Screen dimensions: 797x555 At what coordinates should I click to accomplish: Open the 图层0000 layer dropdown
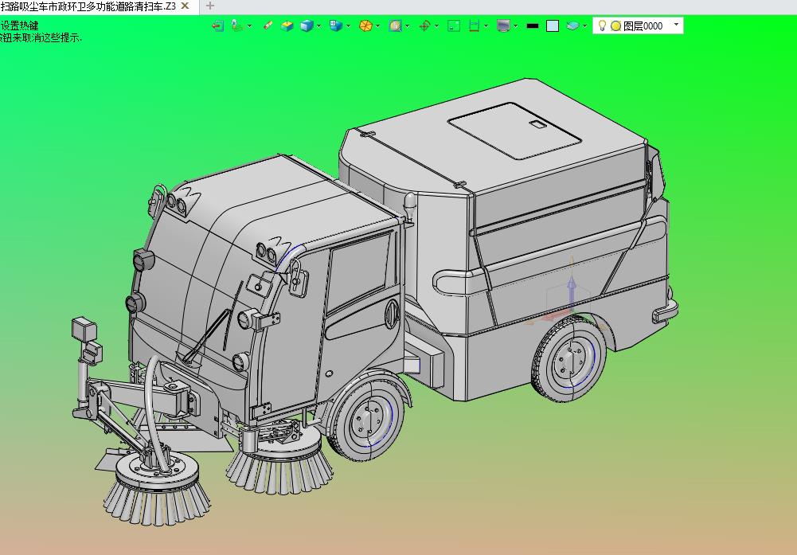[676, 25]
